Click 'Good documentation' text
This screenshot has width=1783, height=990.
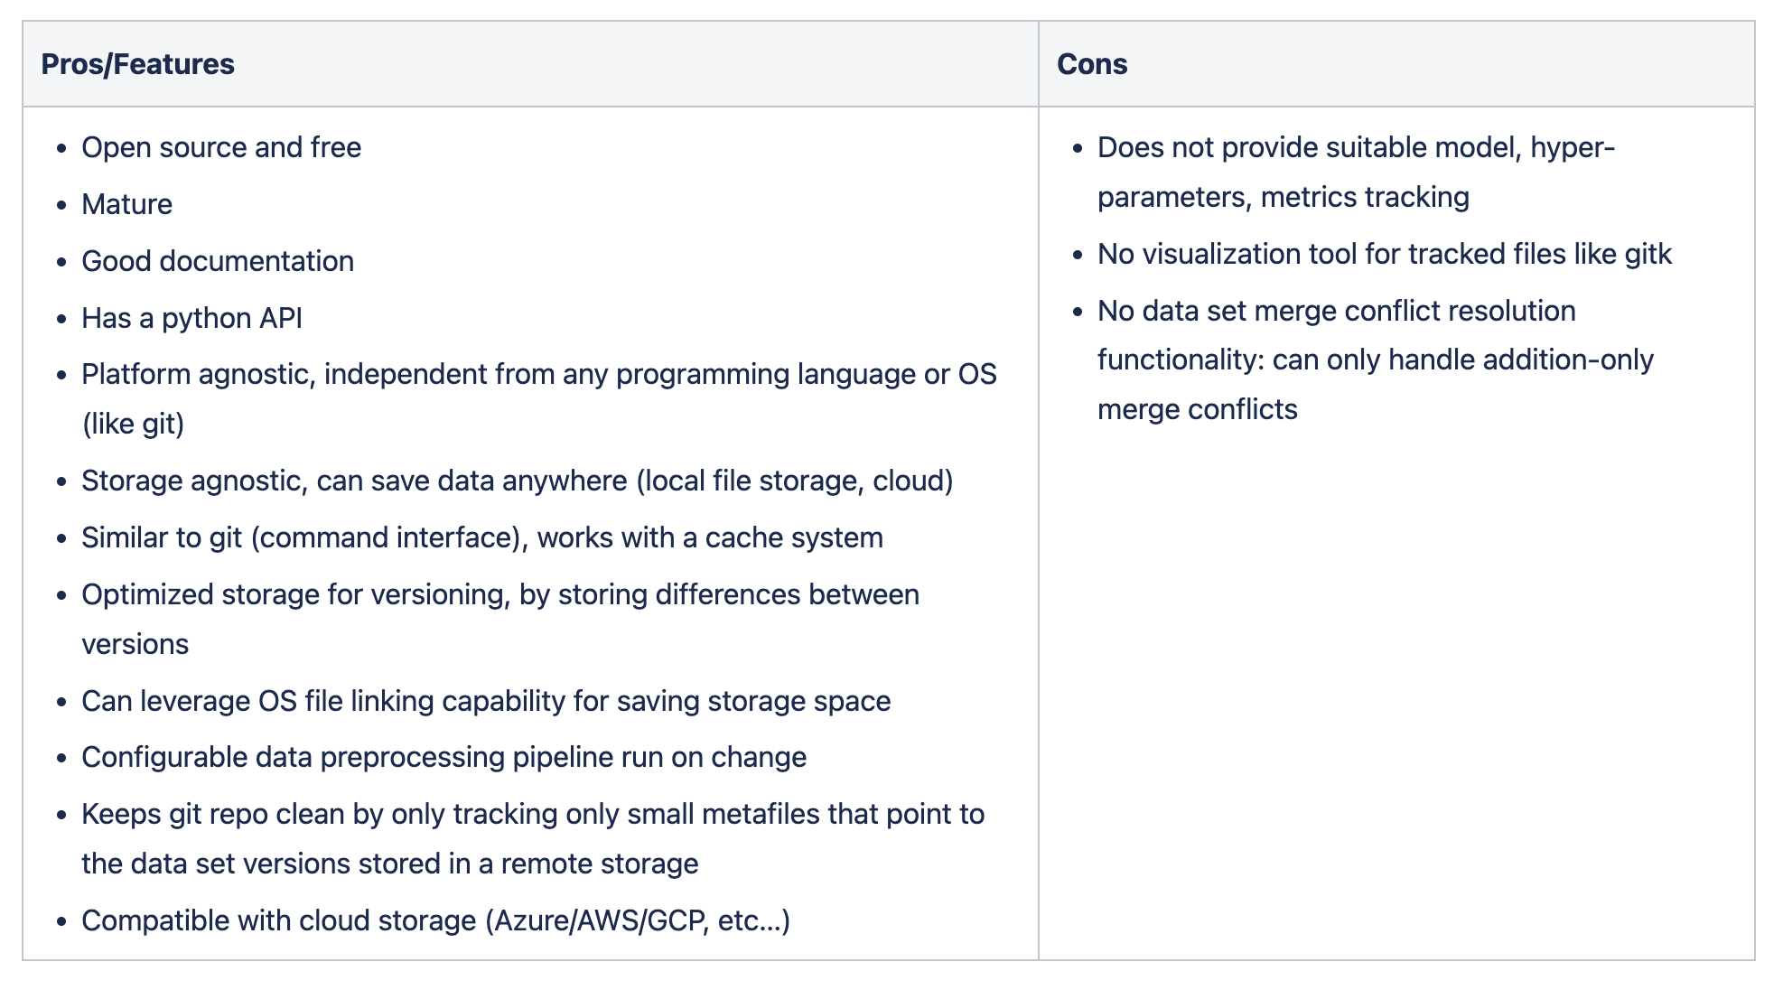tap(218, 261)
